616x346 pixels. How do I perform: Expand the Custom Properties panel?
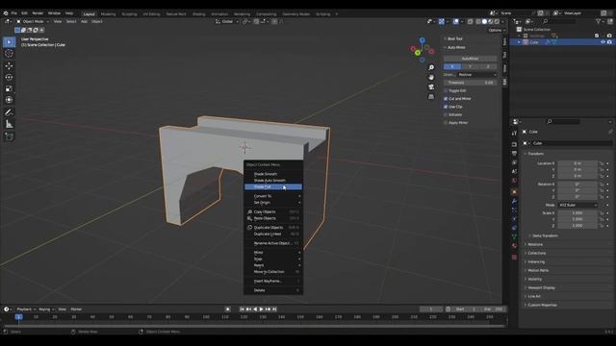coord(542,306)
